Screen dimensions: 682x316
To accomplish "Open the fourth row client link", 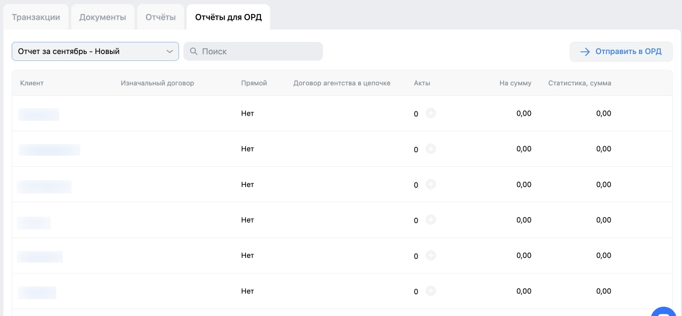I will [x=34, y=222].
